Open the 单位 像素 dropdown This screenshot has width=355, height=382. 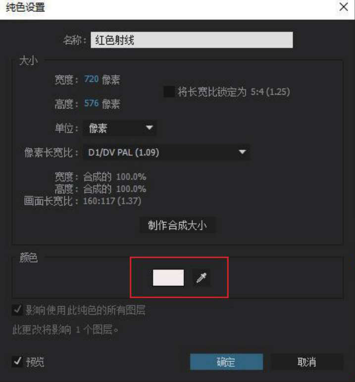tap(119, 128)
